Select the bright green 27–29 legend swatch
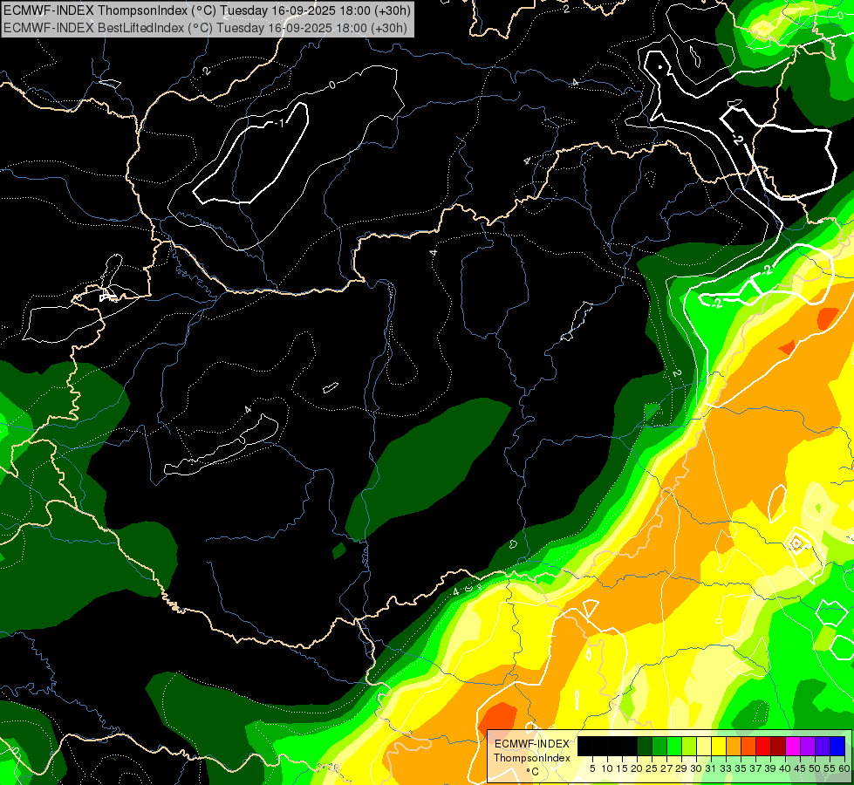The image size is (854, 785). point(674,746)
